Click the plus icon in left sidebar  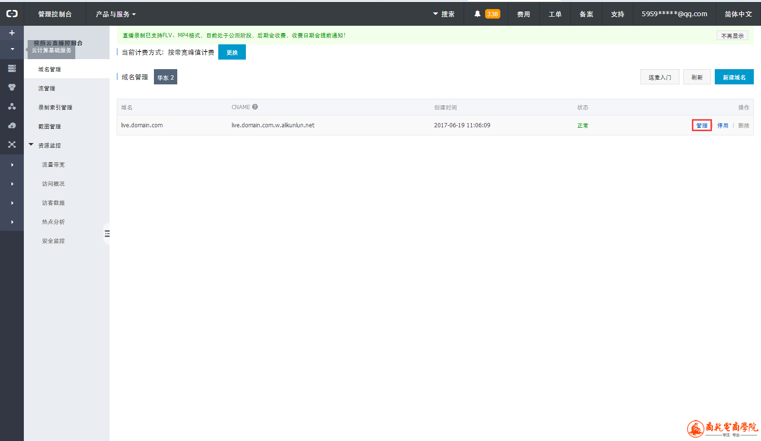pyautogui.click(x=12, y=33)
